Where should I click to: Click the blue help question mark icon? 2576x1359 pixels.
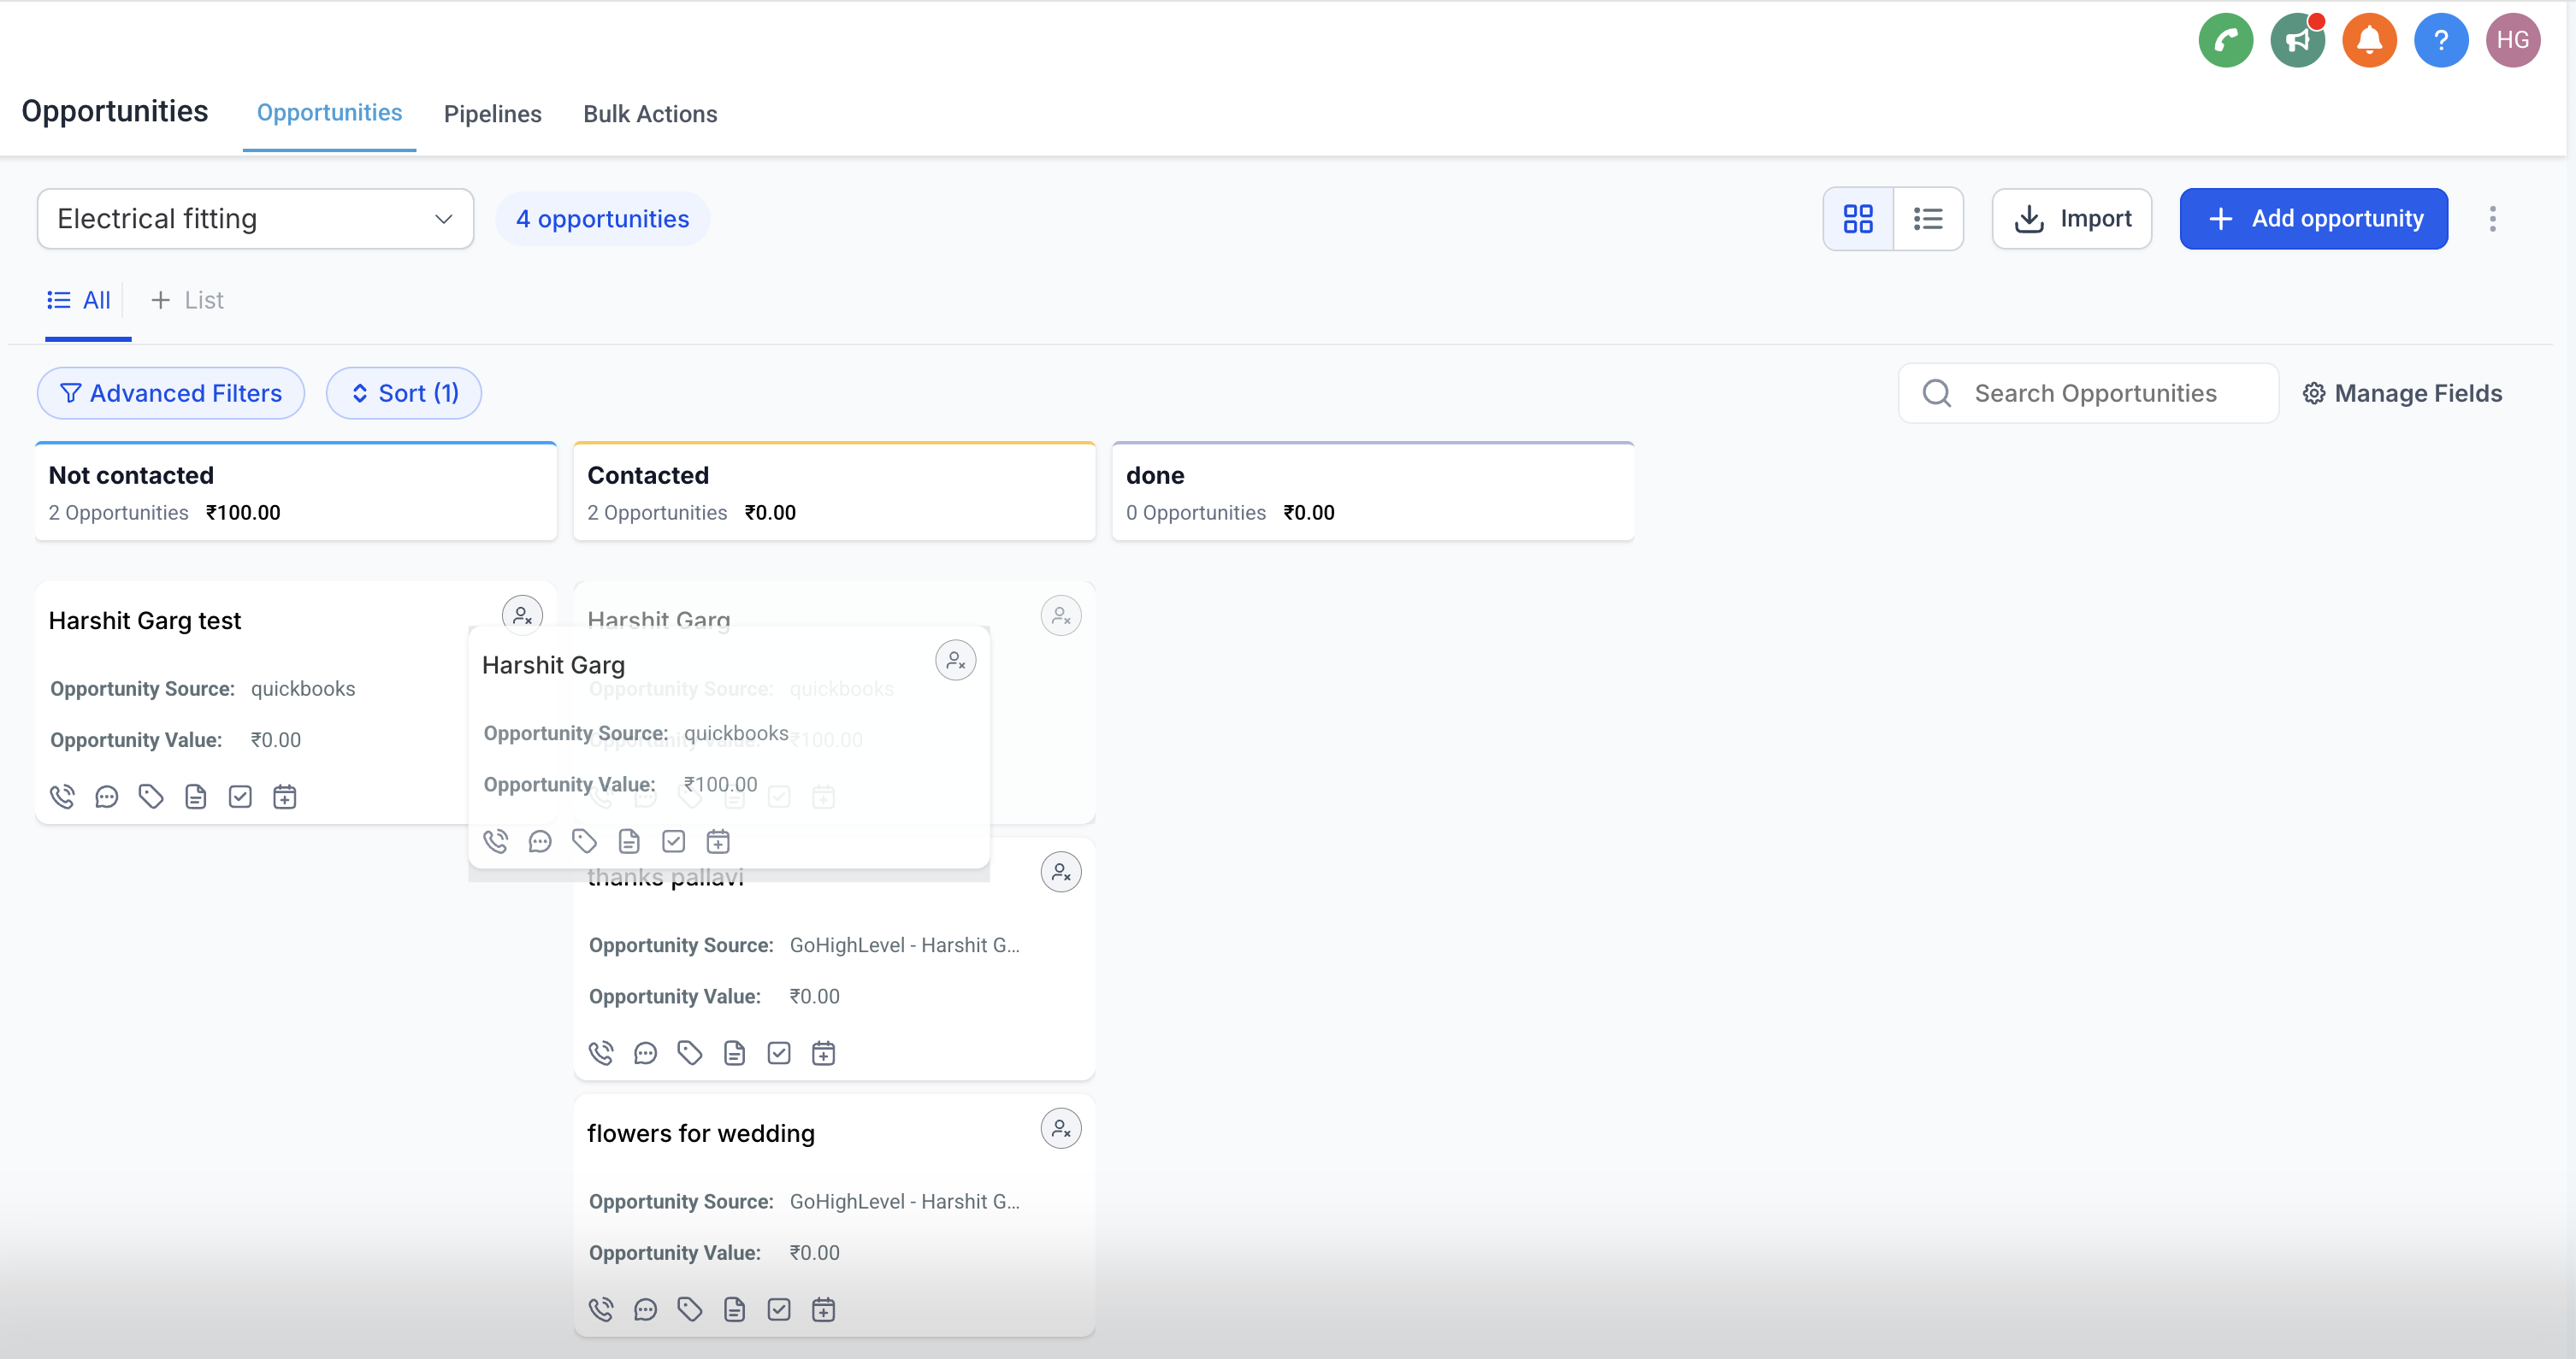pyautogui.click(x=2441, y=41)
